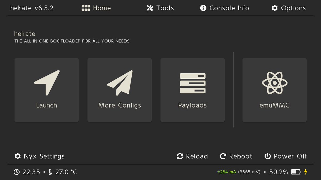
Task: Click the Tools wrench icon
Action: click(x=150, y=8)
